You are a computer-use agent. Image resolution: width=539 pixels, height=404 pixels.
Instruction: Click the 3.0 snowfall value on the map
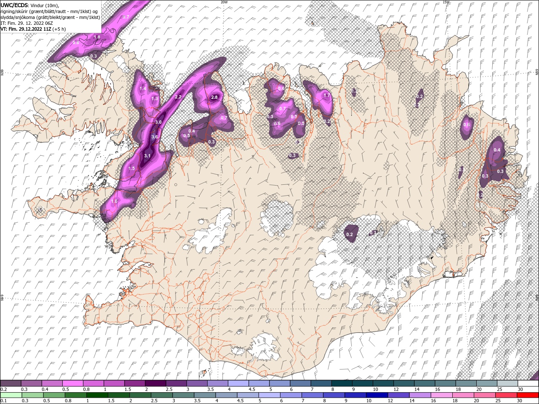click(x=158, y=122)
